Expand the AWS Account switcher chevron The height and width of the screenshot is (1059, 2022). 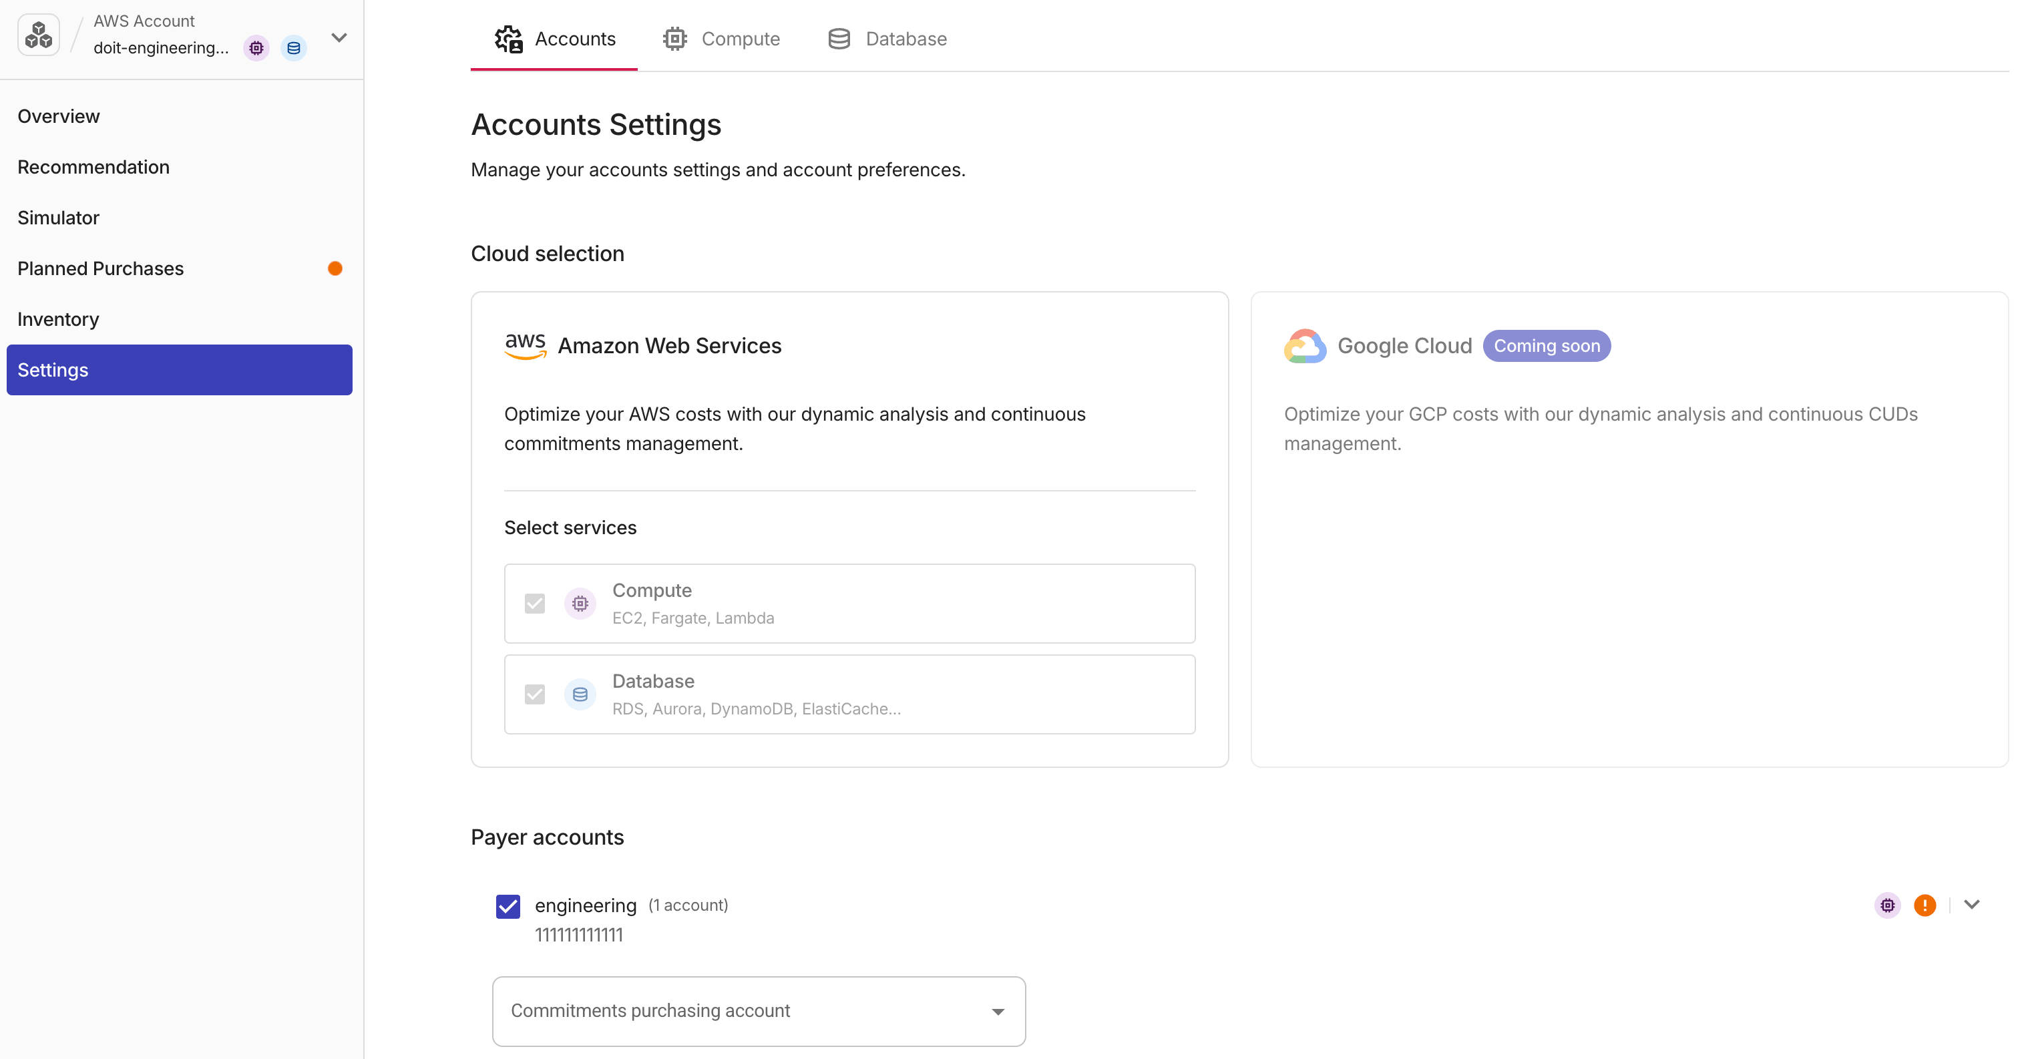coord(339,37)
